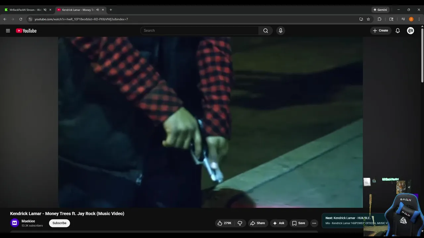
Task: Share the Money Trees video
Action: pyautogui.click(x=257, y=223)
